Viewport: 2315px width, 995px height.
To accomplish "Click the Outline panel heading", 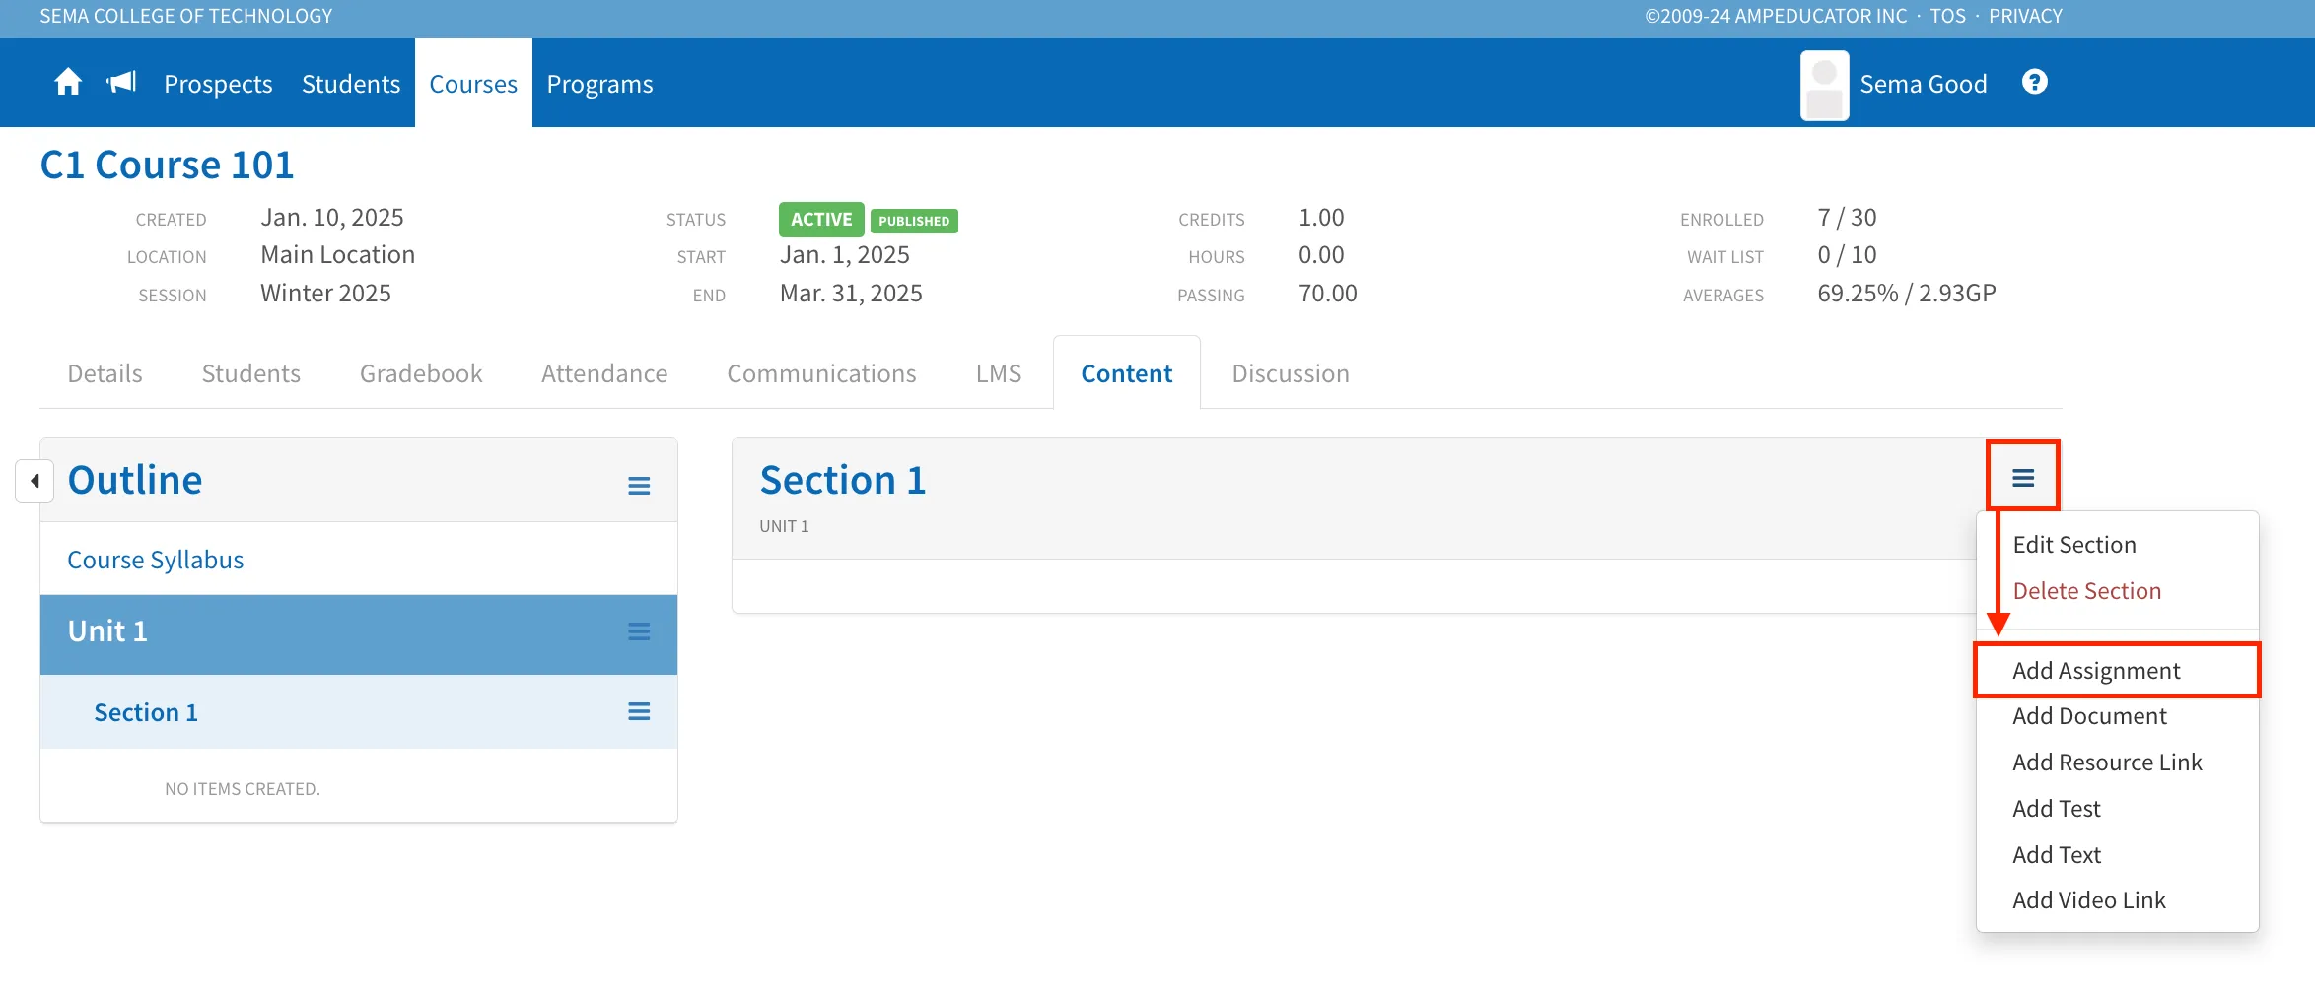I will point(135,480).
